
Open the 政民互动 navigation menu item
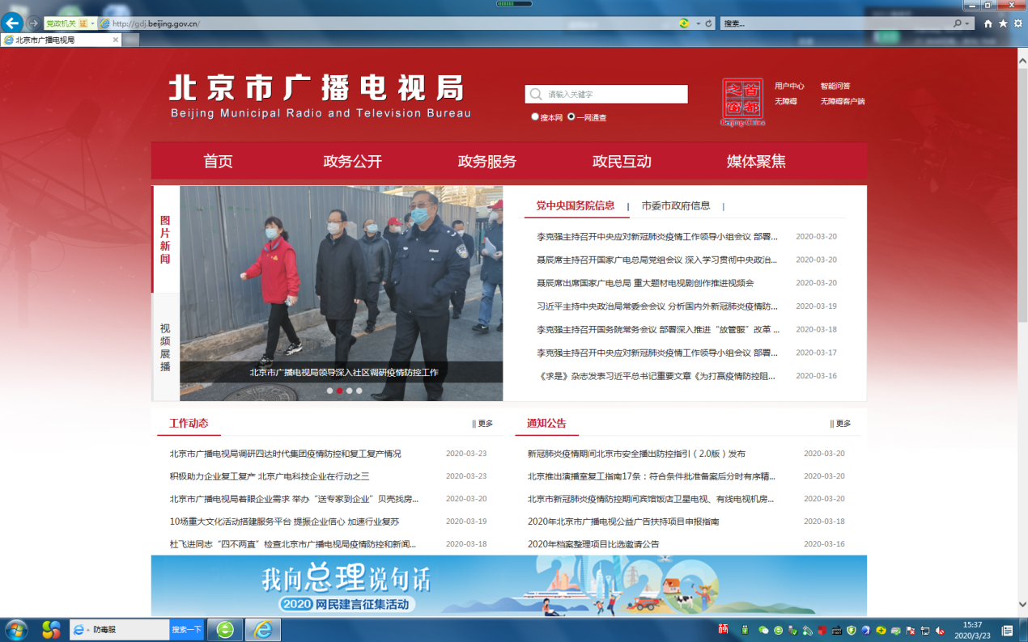(x=622, y=161)
